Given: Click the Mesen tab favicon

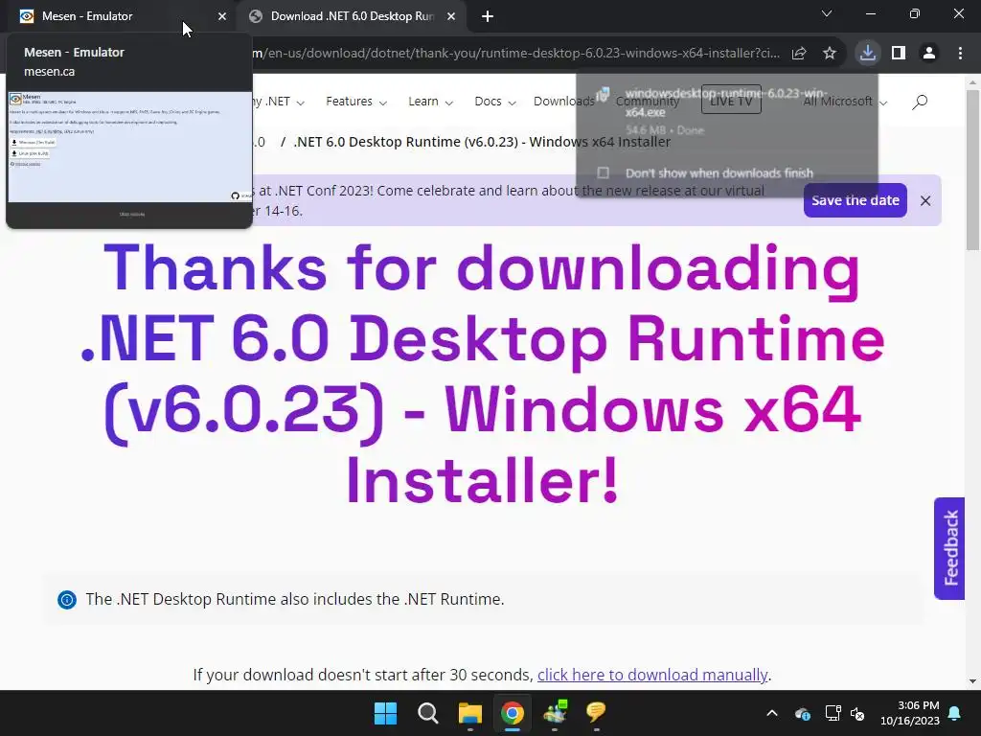Looking at the screenshot, I should [x=27, y=16].
